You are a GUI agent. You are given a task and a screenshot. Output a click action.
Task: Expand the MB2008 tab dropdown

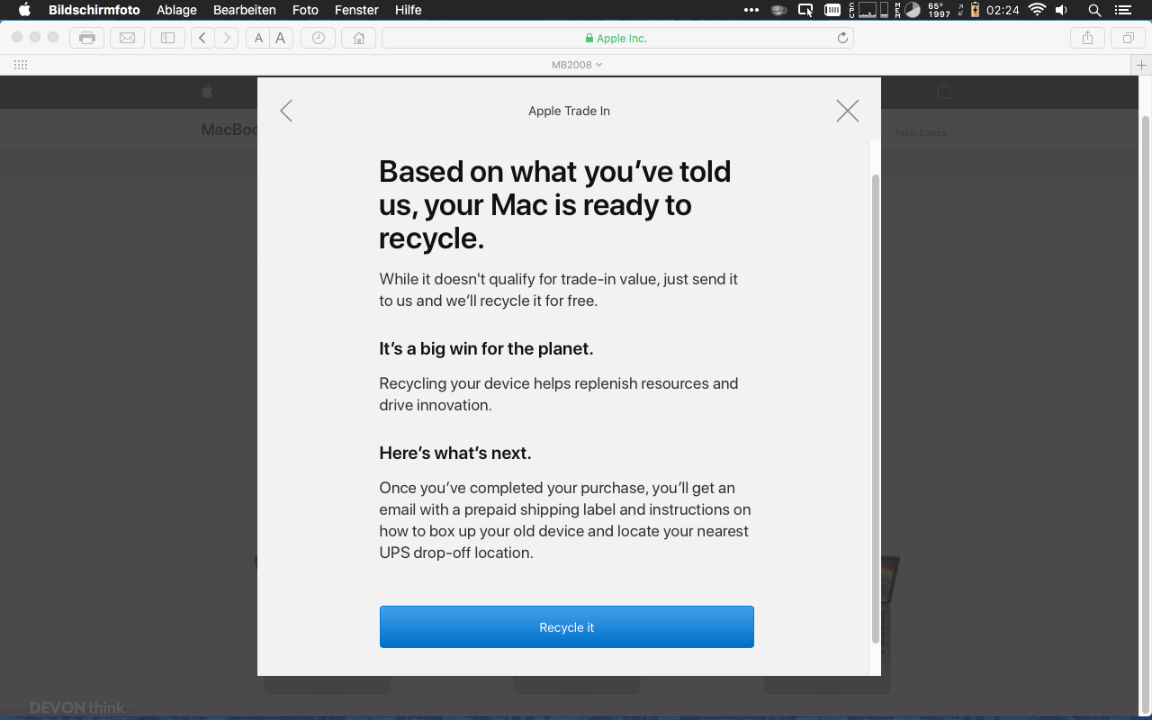coord(577,65)
